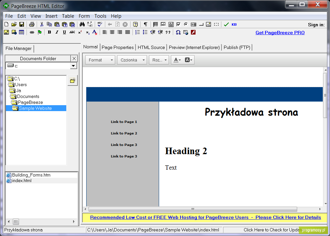Insert an image button form element
The height and width of the screenshot is (236, 330).
pyautogui.click(x=208, y=24)
